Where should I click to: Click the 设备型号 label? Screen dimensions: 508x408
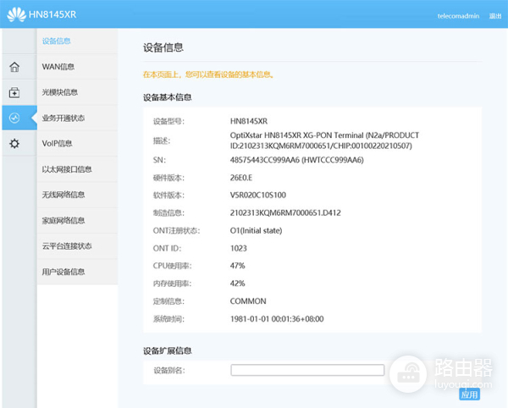pos(168,121)
